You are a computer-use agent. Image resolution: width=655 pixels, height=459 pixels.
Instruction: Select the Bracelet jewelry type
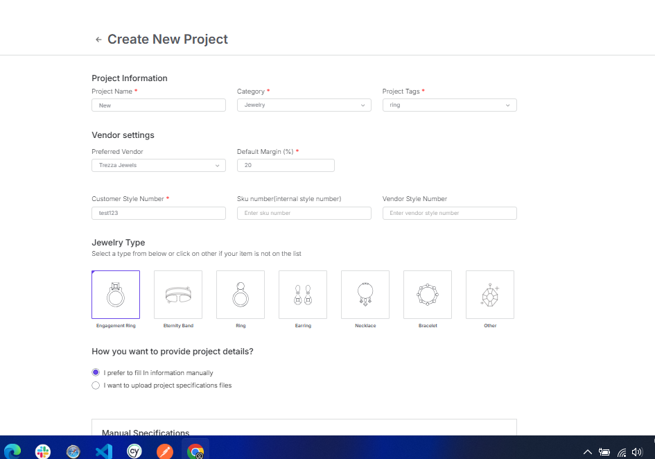point(428,295)
